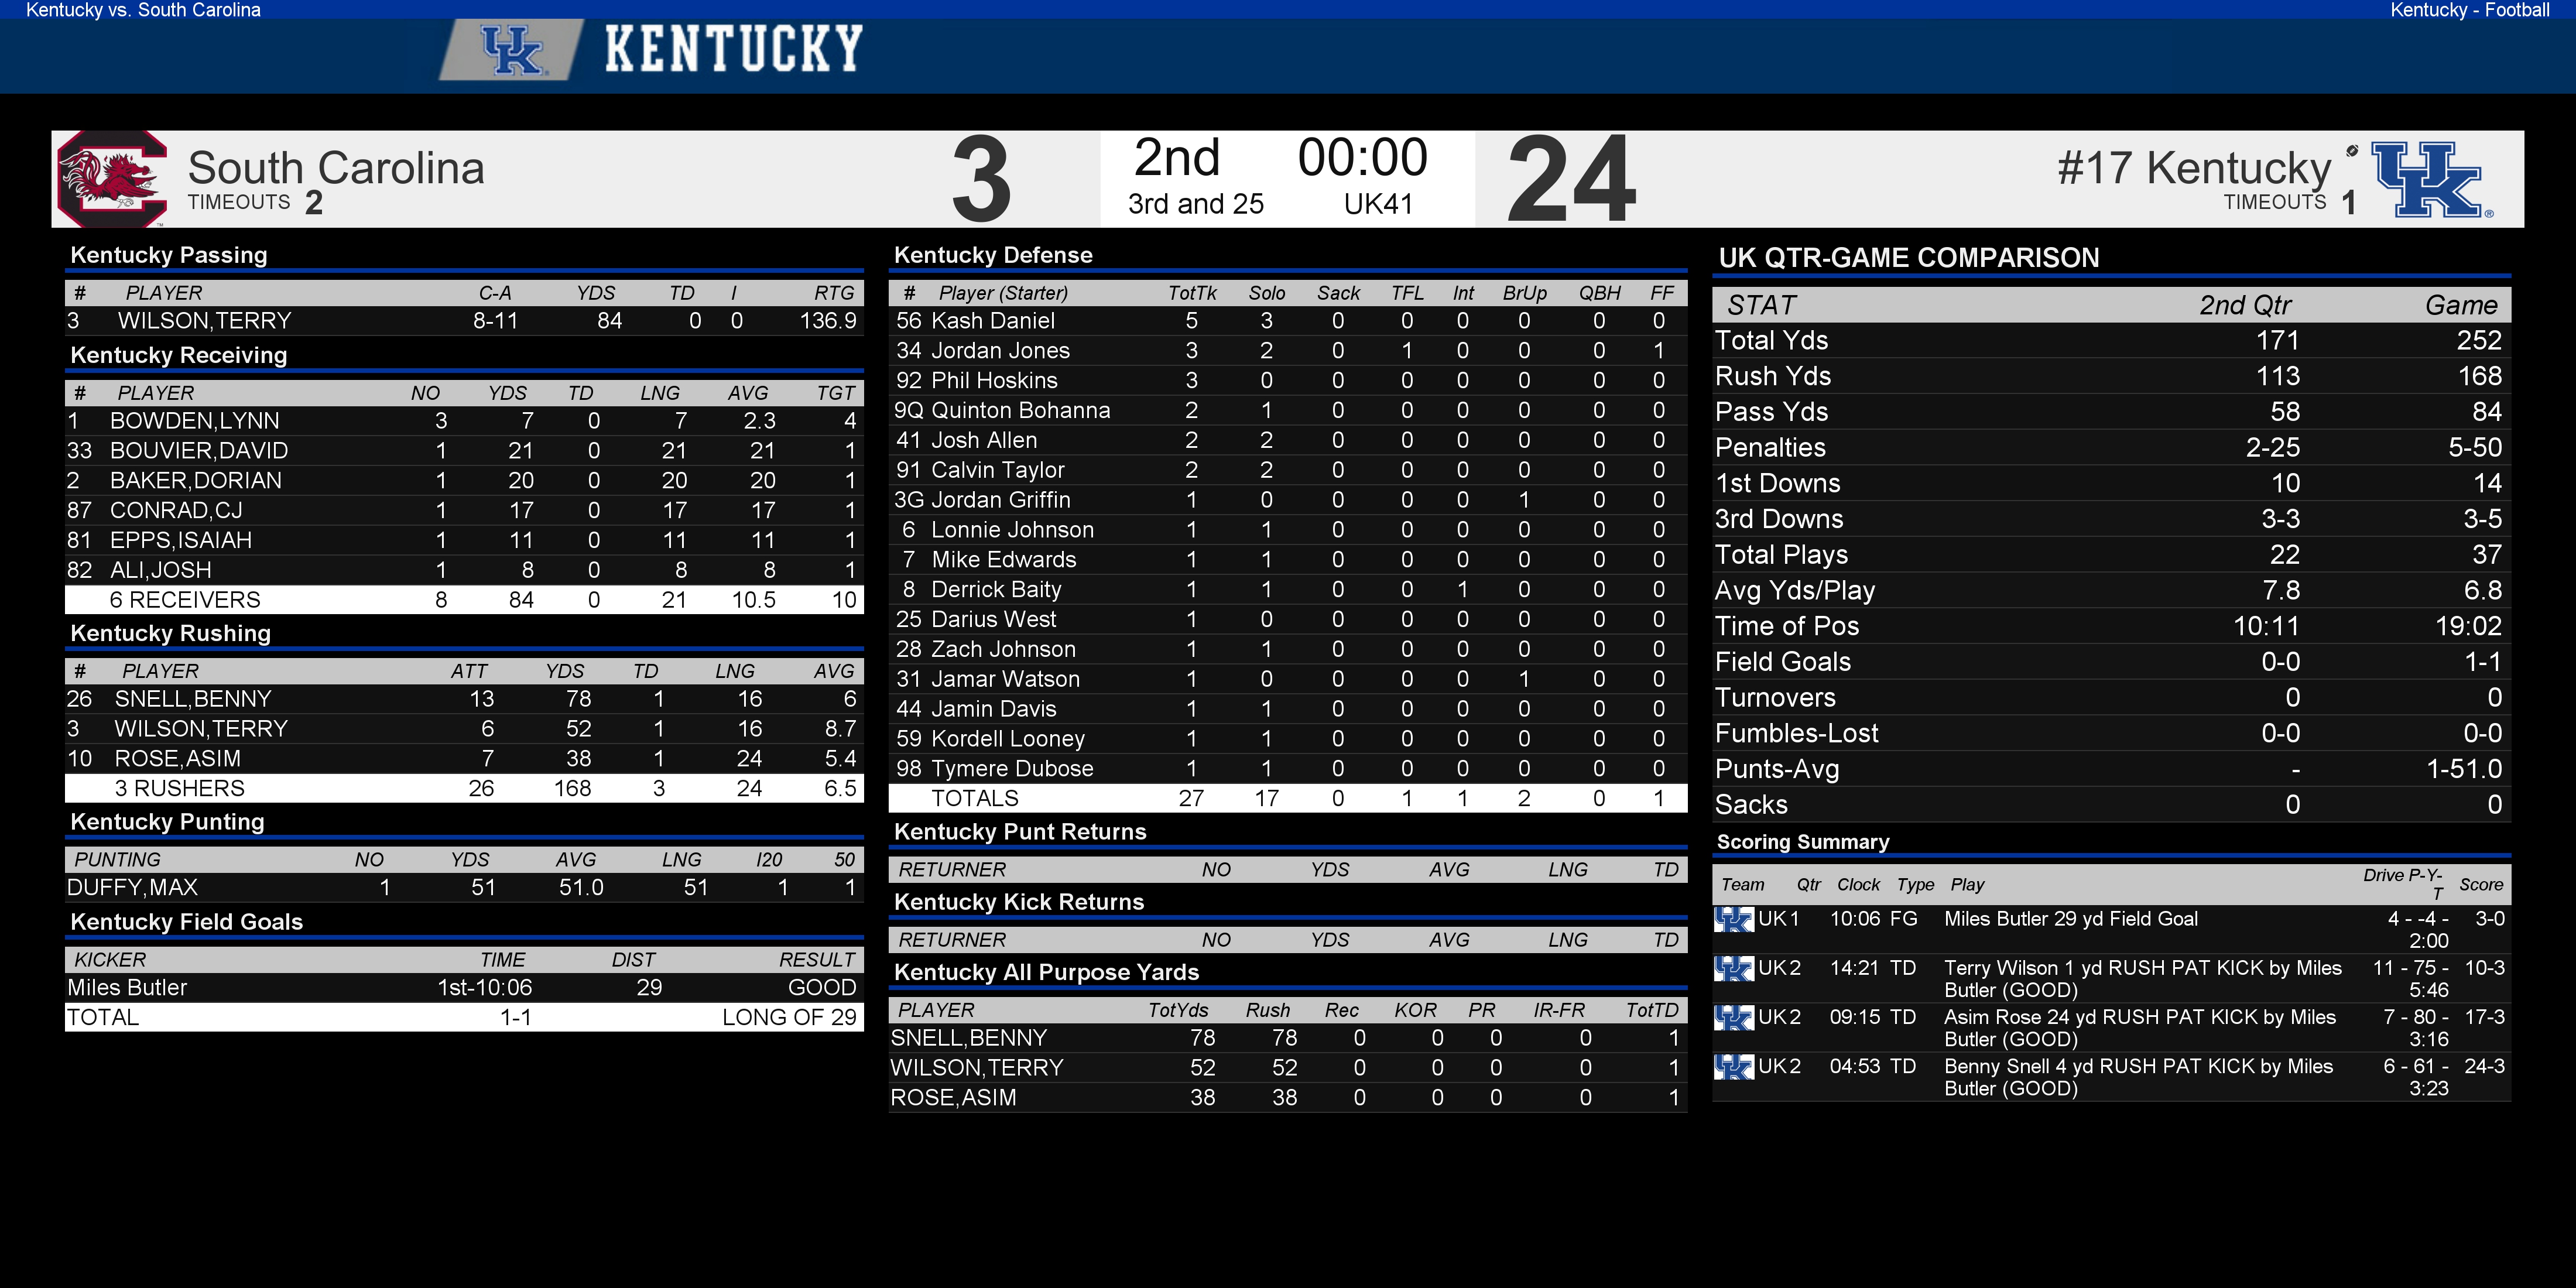Select the Kentucky Defense section header
The width and height of the screenshot is (2576, 1288).
click(x=992, y=255)
